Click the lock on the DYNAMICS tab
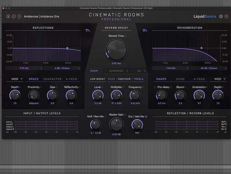This screenshot has height=174, width=231. tap(127, 71)
